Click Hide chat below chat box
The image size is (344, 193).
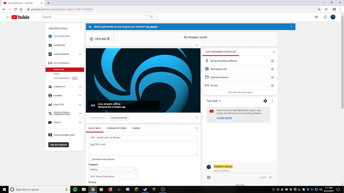(240, 185)
